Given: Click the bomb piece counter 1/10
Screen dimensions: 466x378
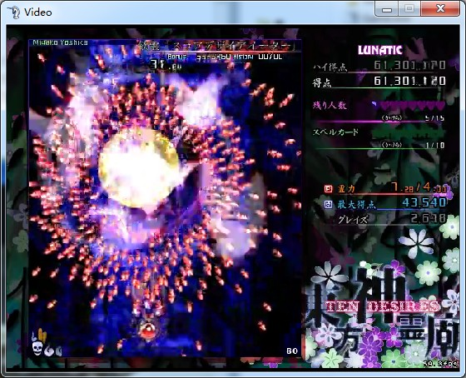Looking at the screenshot, I should point(435,146).
